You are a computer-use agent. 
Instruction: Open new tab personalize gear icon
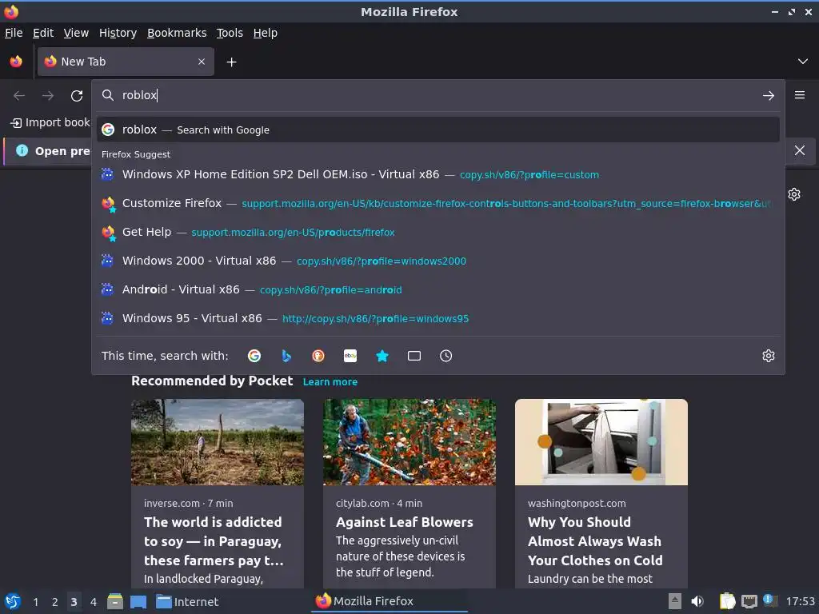[794, 194]
